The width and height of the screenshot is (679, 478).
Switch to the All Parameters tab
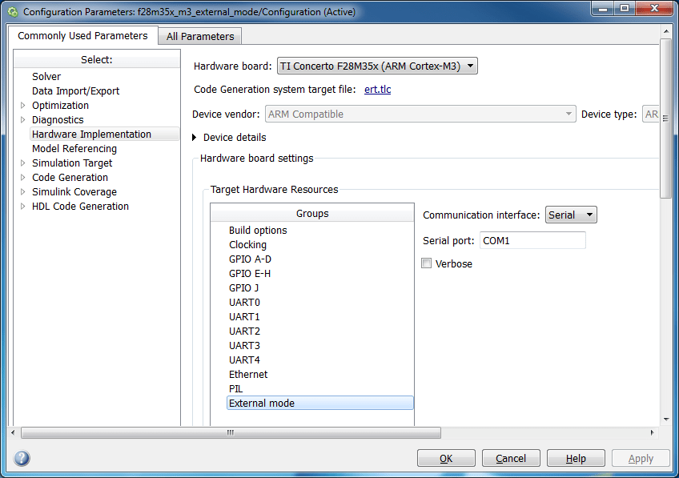pos(200,36)
